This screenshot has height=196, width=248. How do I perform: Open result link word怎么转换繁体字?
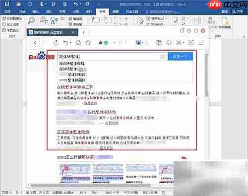point(75,157)
